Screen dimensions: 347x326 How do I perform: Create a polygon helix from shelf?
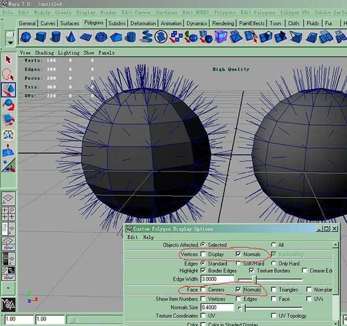pyautogui.click(x=146, y=37)
